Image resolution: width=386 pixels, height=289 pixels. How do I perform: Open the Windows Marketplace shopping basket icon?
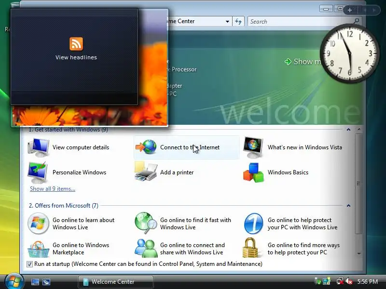coord(38,249)
